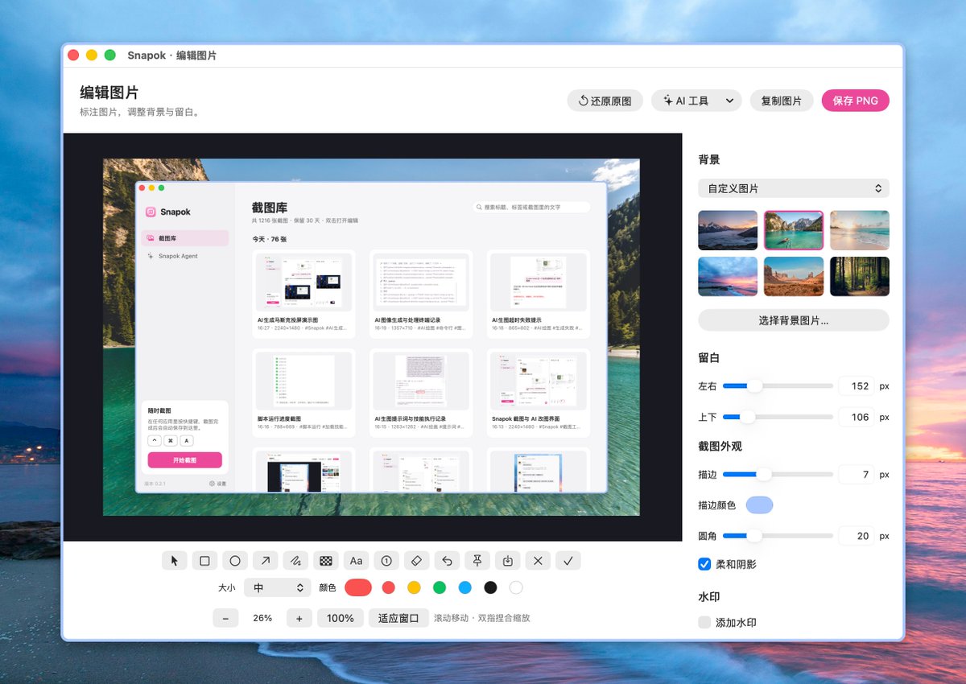Expand the AI 工具 dropdown menu
Image resolution: width=966 pixels, height=684 pixels.
click(x=696, y=101)
